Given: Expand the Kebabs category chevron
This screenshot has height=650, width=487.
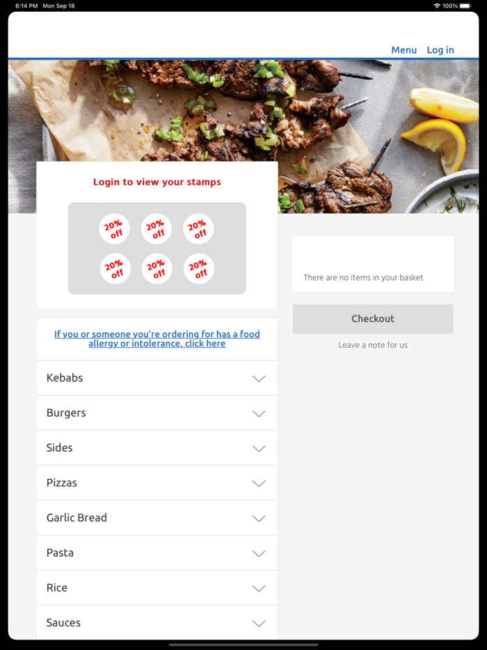Looking at the screenshot, I should [x=259, y=379].
